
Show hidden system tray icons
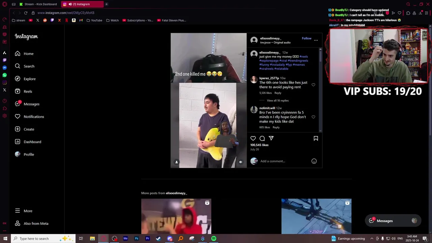click(372, 239)
